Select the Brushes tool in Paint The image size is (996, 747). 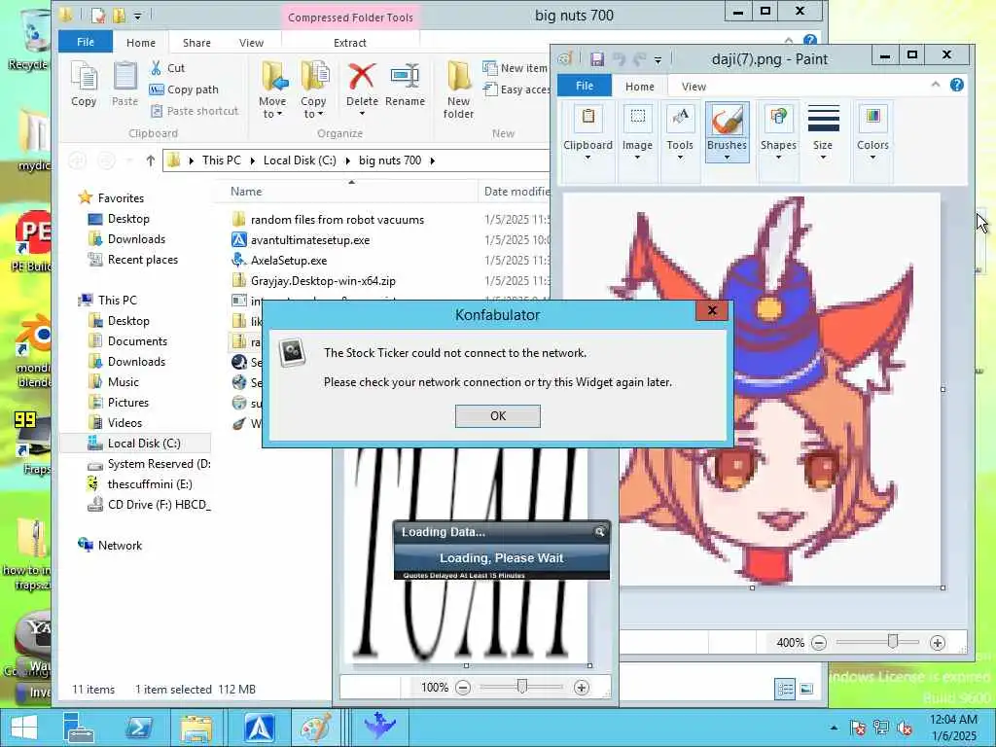[727, 132]
